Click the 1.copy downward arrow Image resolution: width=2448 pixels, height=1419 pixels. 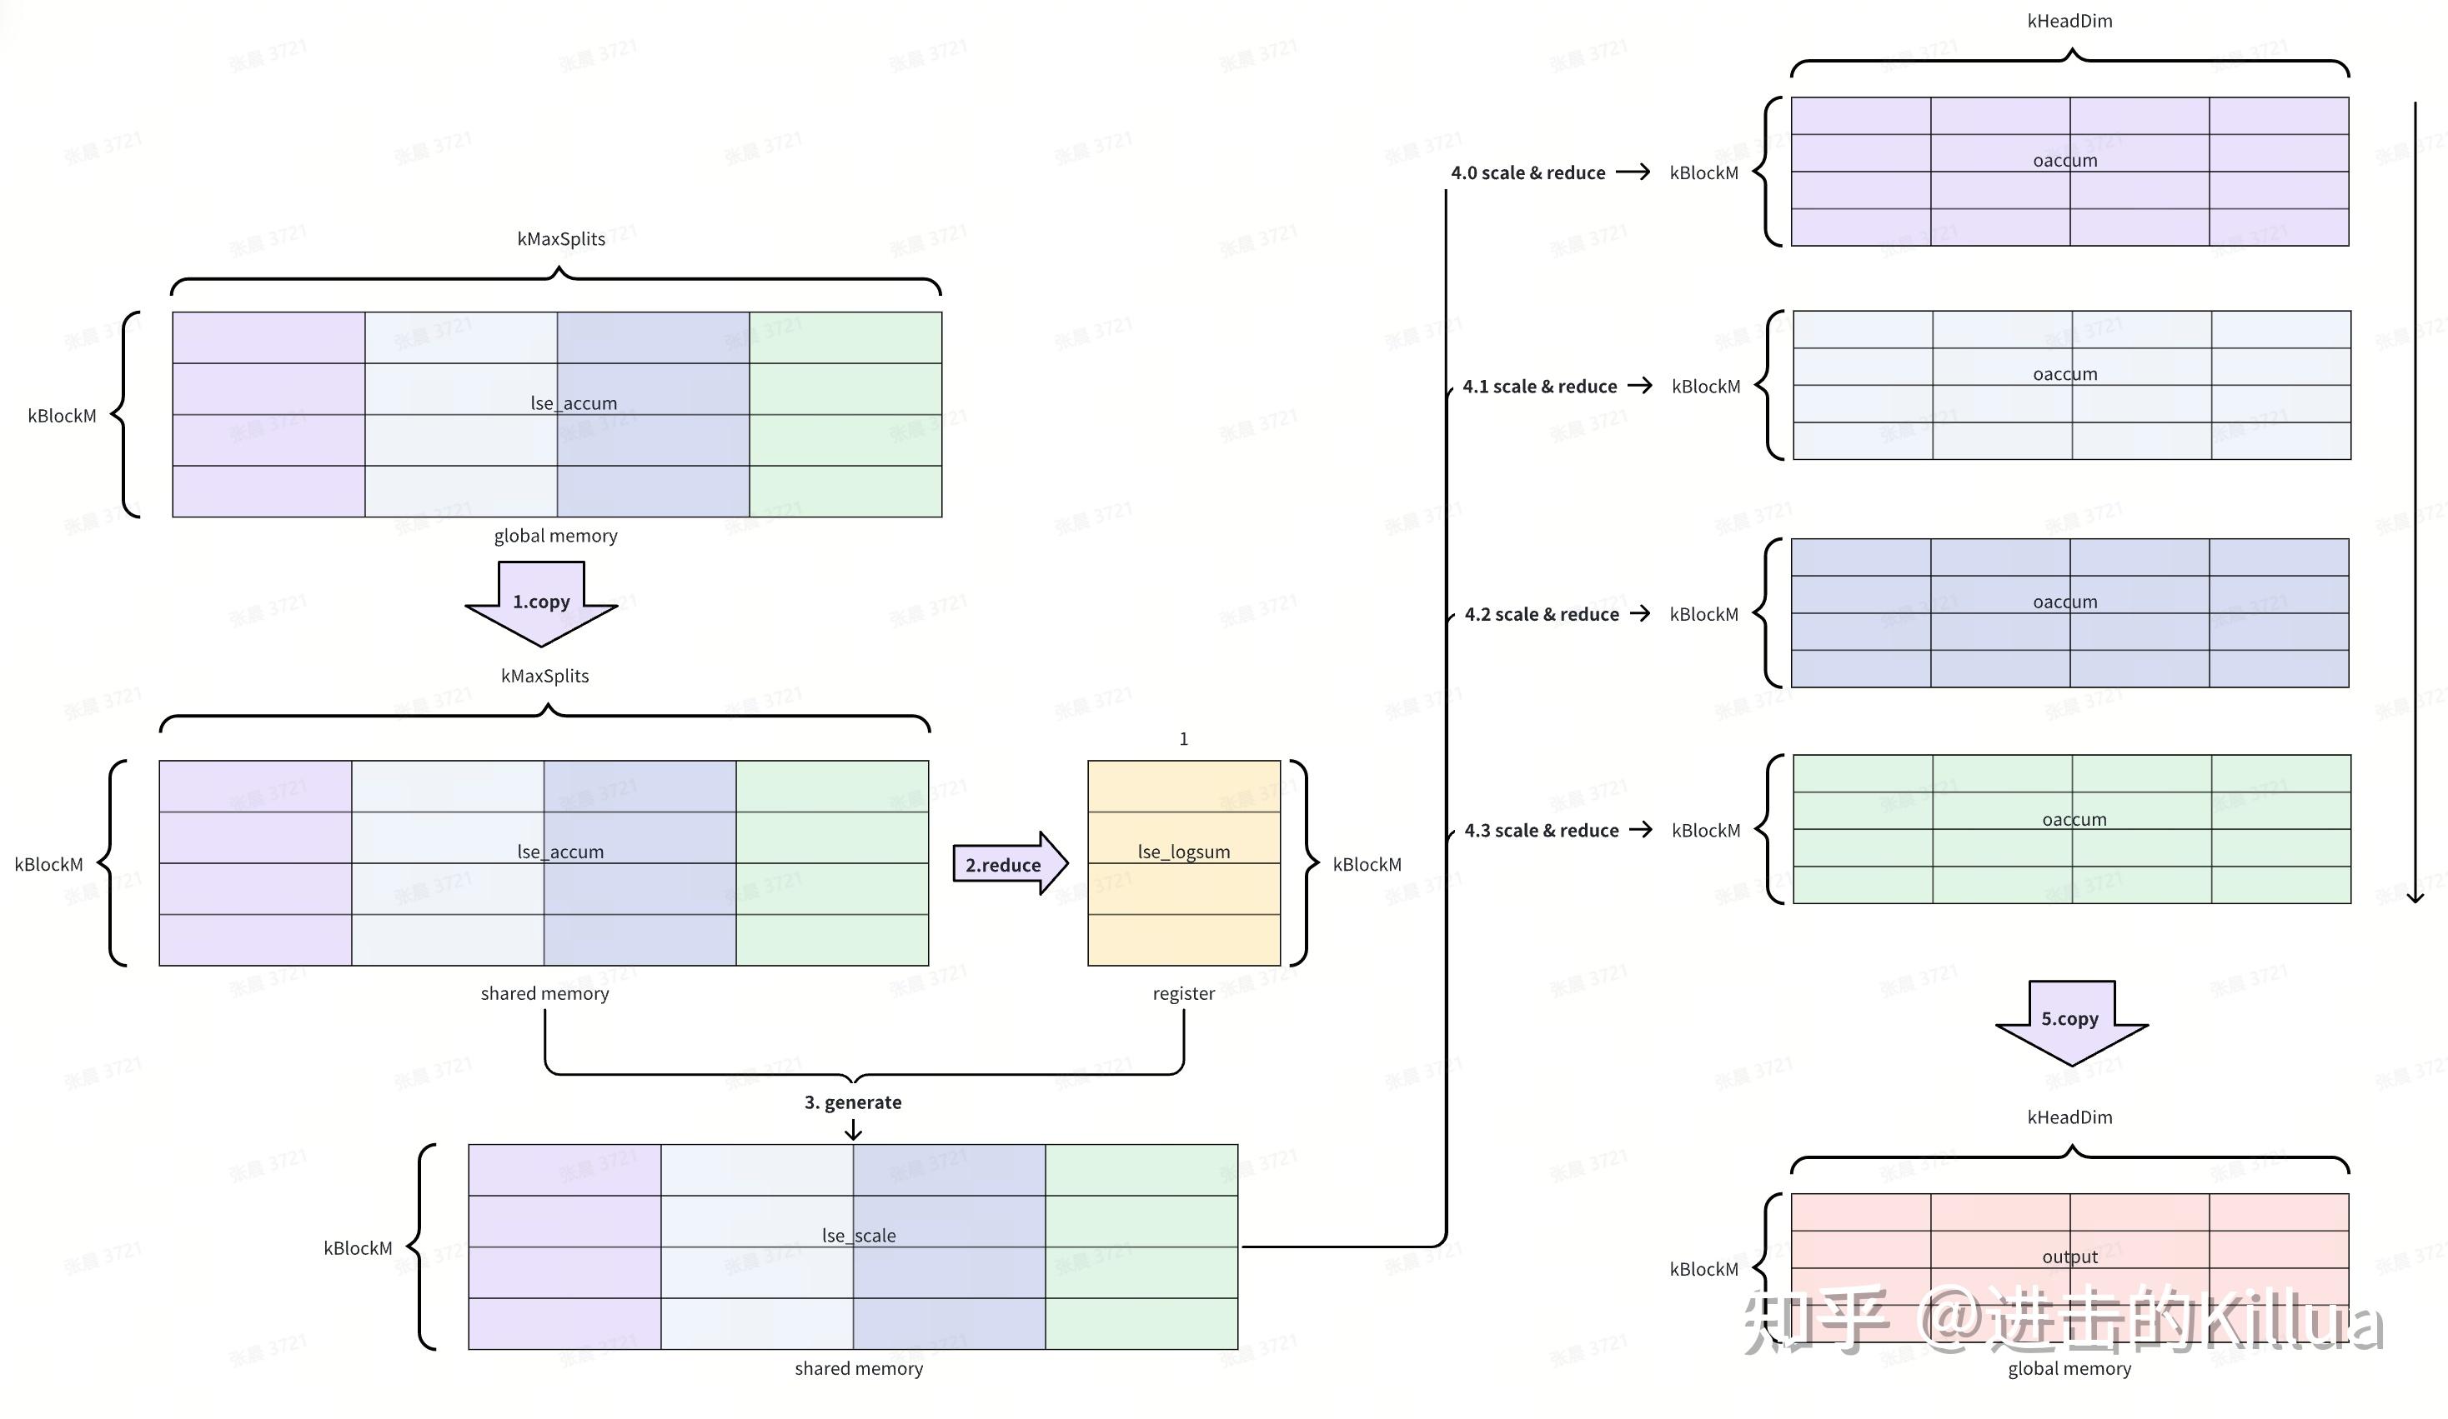541,602
